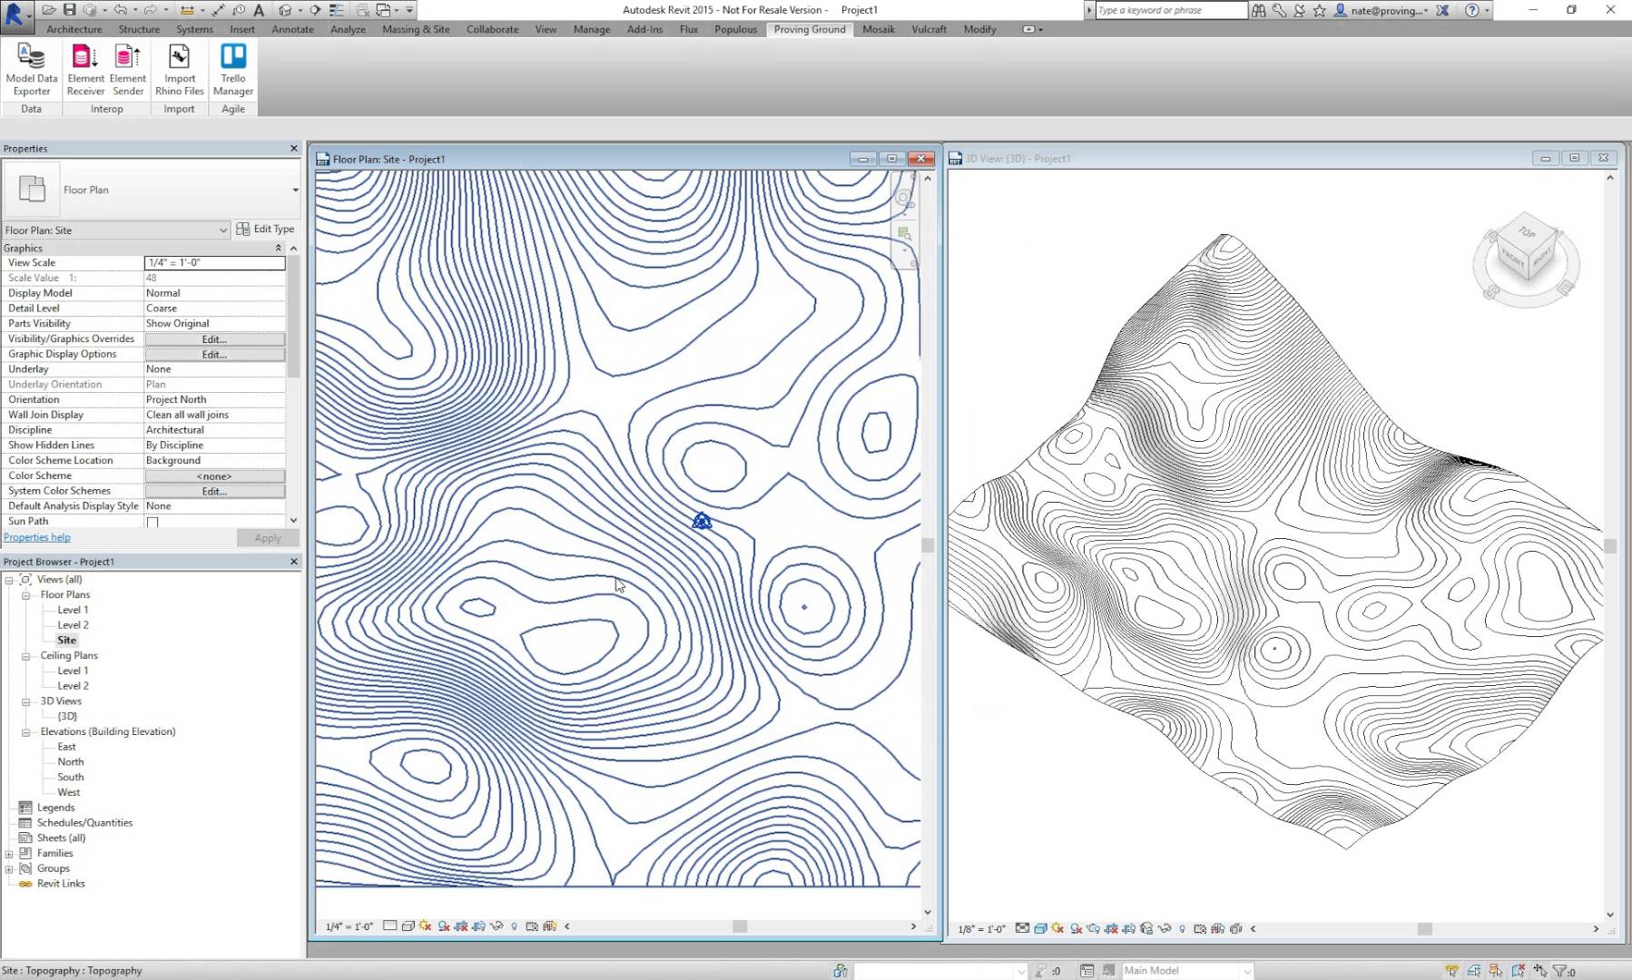Open the Floor Plan type selector dropdown
Screen dimensions: 1632x980
point(294,191)
